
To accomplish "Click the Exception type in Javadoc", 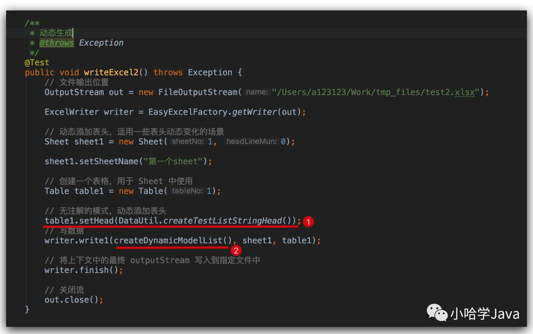I will click(x=101, y=43).
